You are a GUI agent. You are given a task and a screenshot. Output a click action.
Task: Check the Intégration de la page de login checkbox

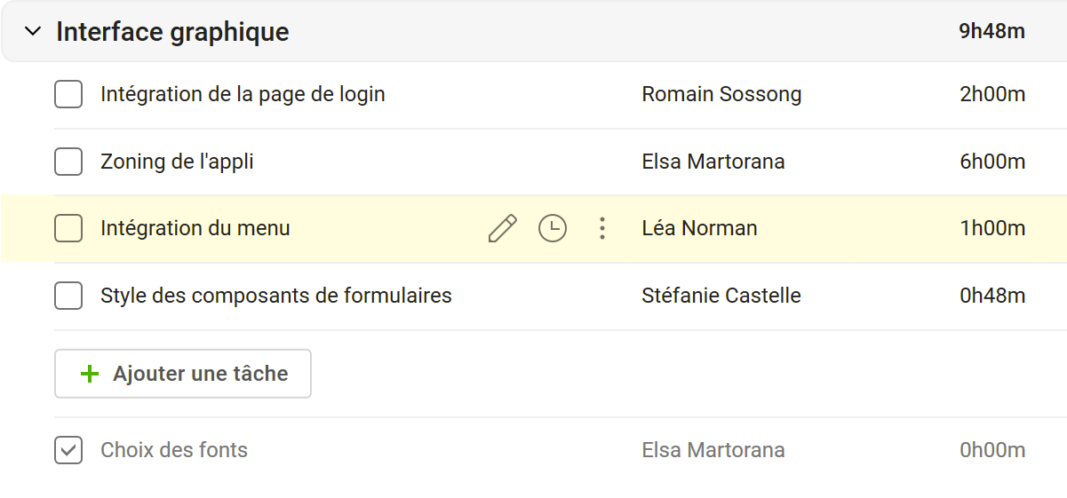[x=68, y=94]
